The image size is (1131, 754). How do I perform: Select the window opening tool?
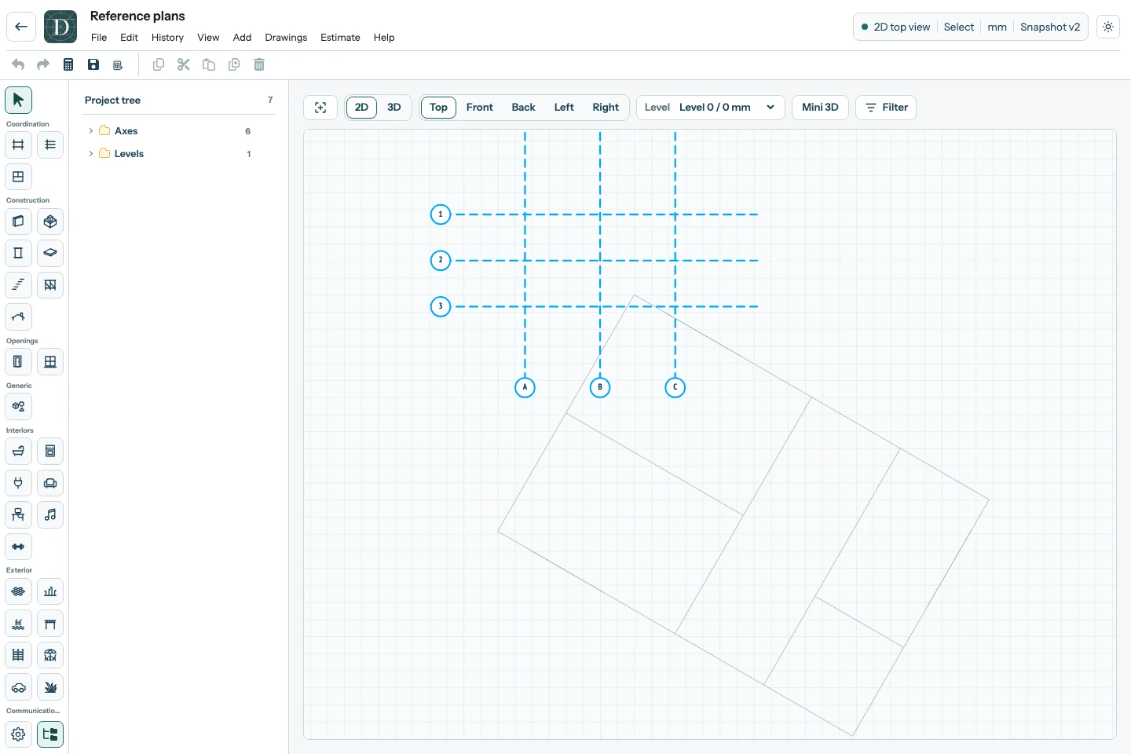[50, 361]
